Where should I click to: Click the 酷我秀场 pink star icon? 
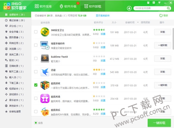point(45,98)
